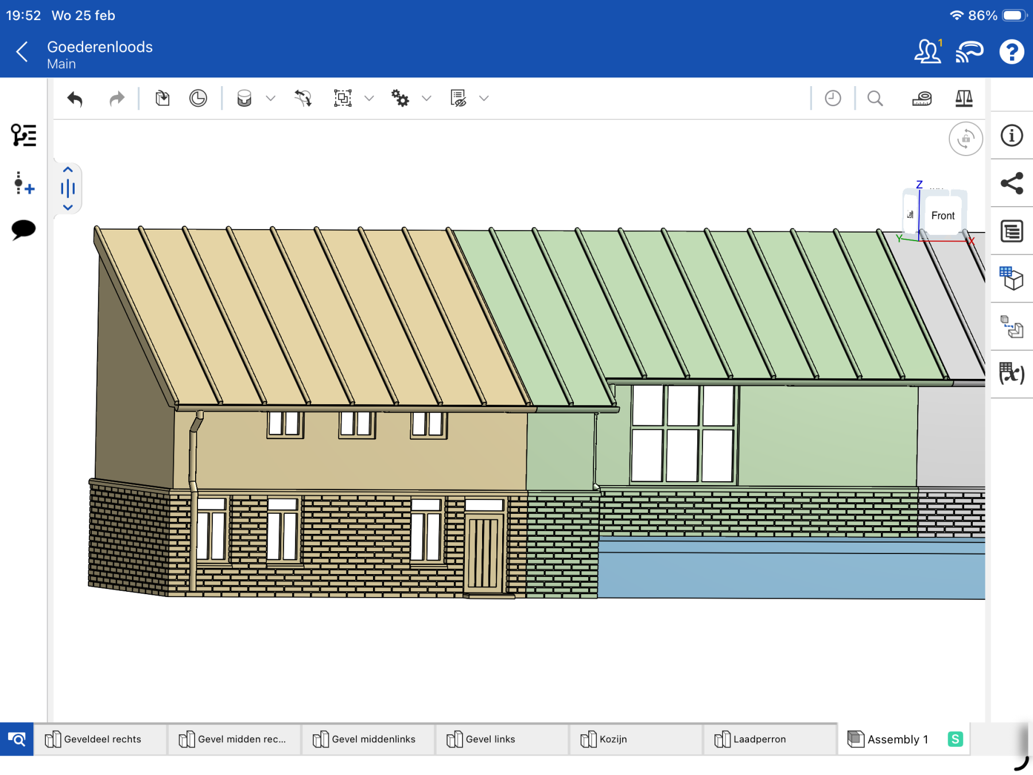
Task: Switch to the Gevel links tab
Action: click(490, 739)
